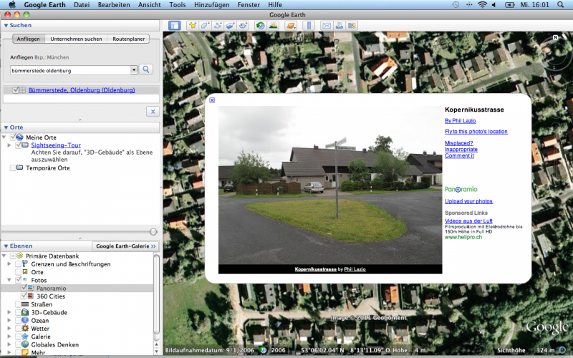Click the opacity slider below the Orte panel

[x=153, y=231]
